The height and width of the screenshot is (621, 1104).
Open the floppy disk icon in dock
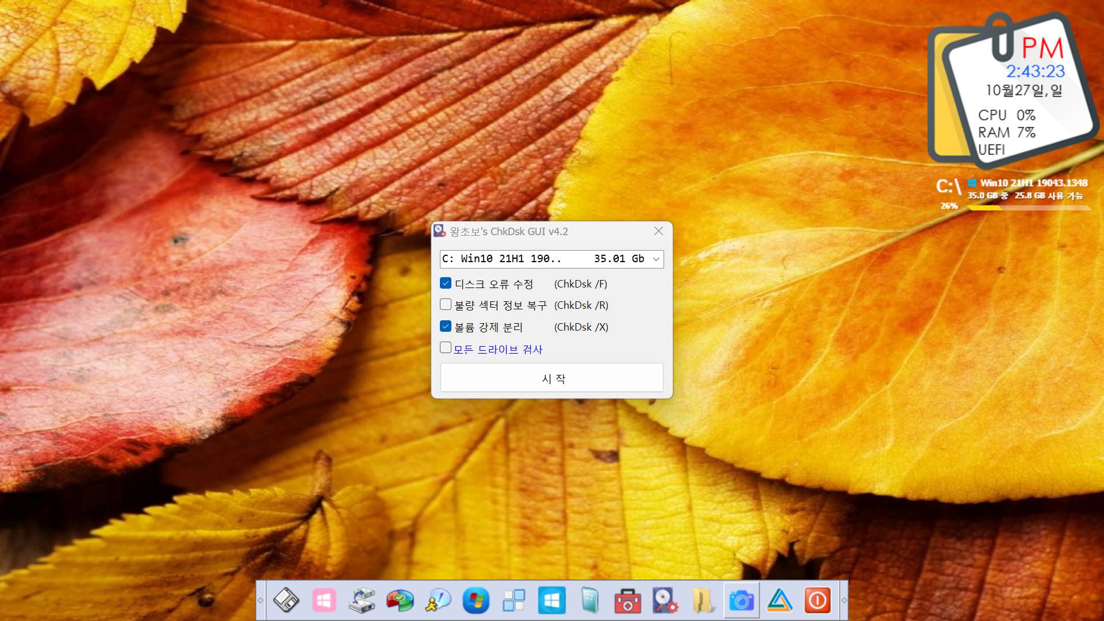[286, 601]
